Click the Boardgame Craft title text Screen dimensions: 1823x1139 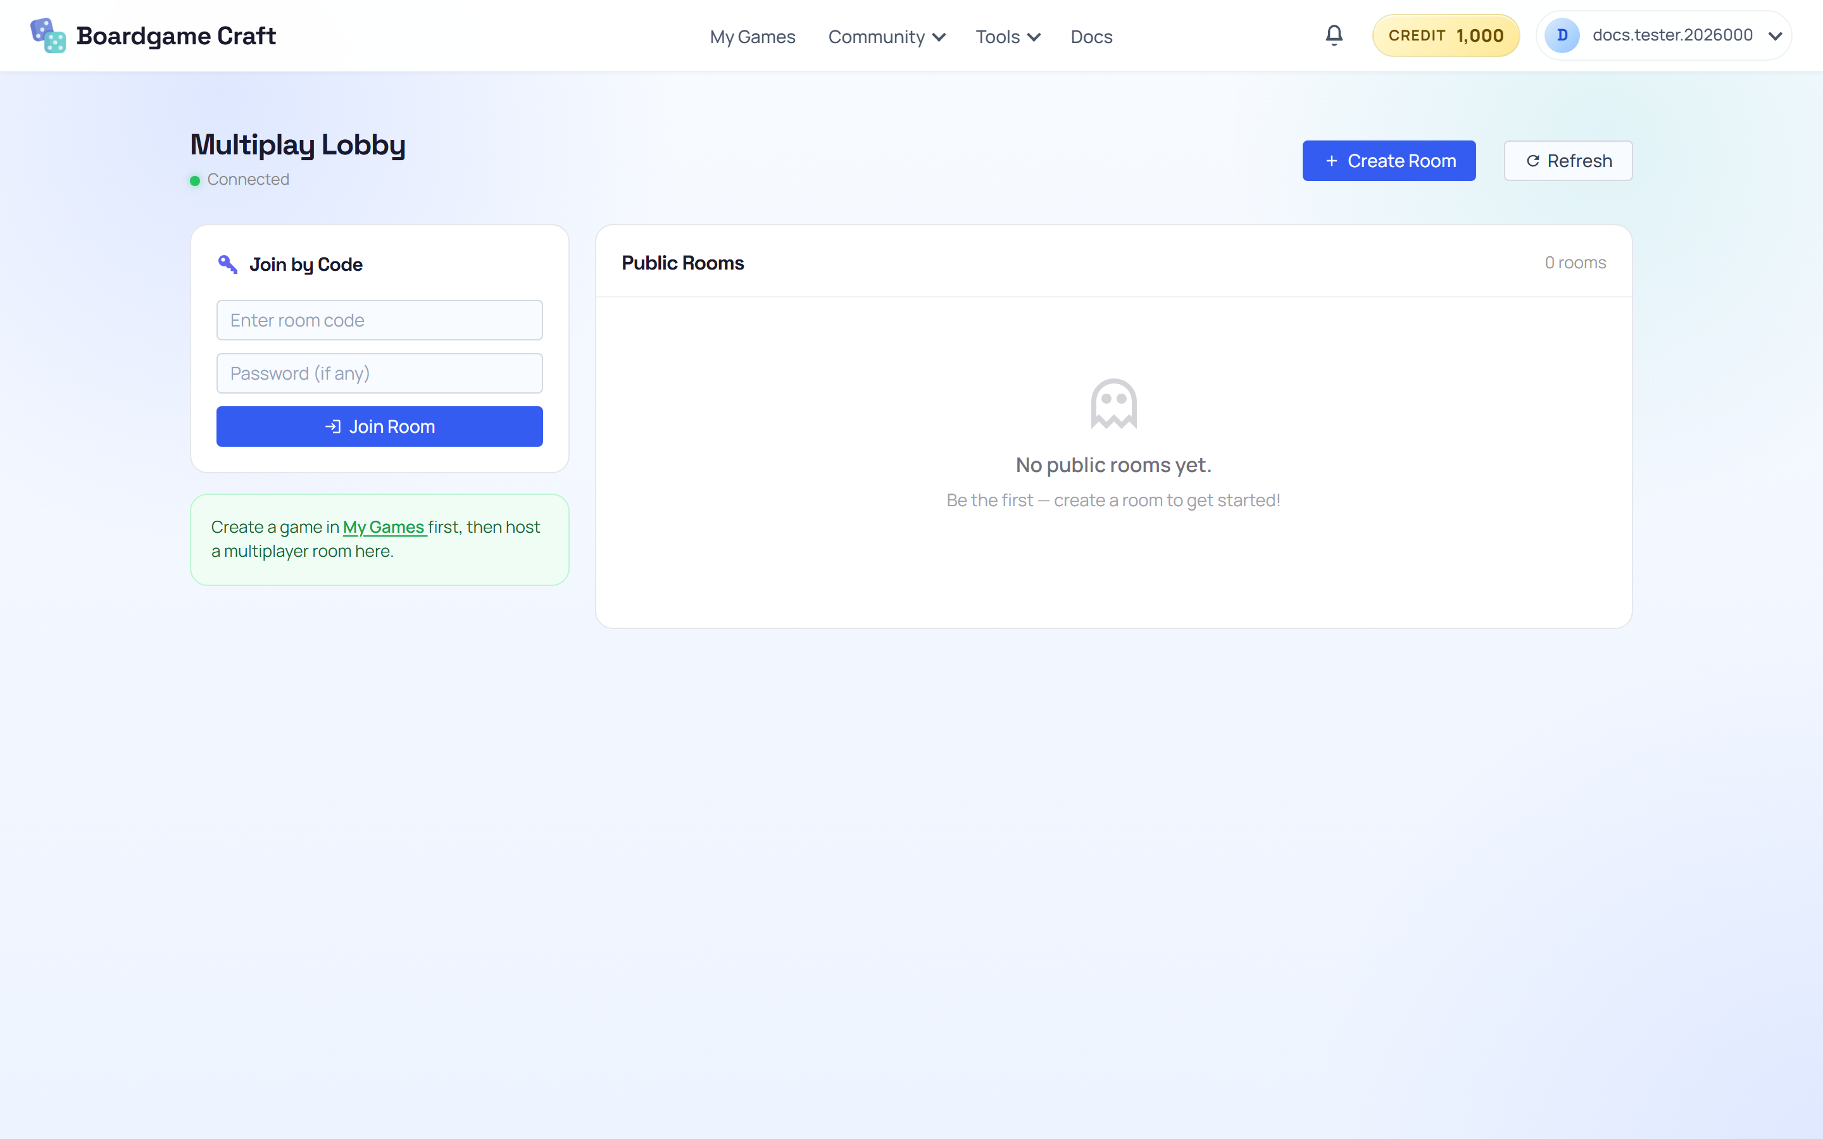click(x=175, y=35)
